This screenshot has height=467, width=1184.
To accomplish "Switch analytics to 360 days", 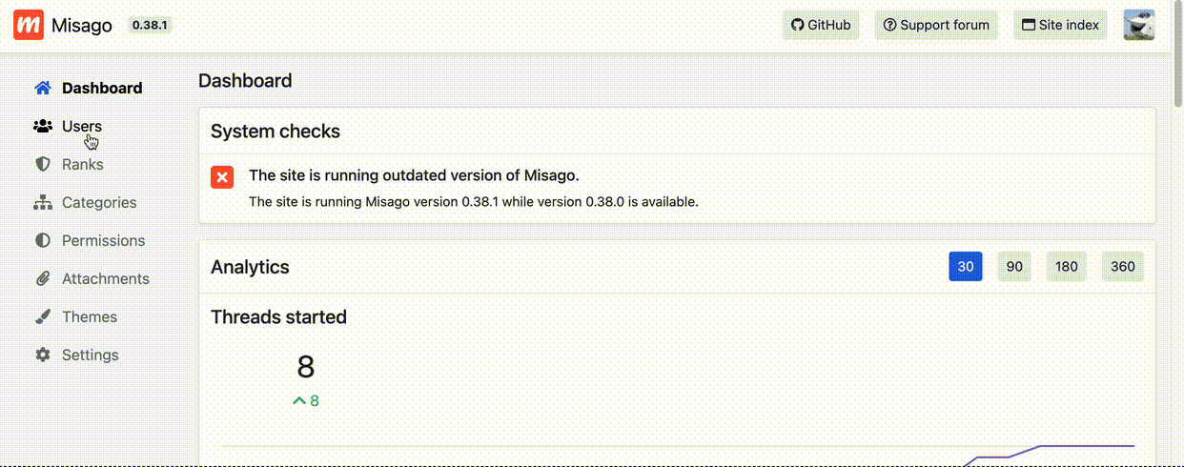I will 1122,267.
